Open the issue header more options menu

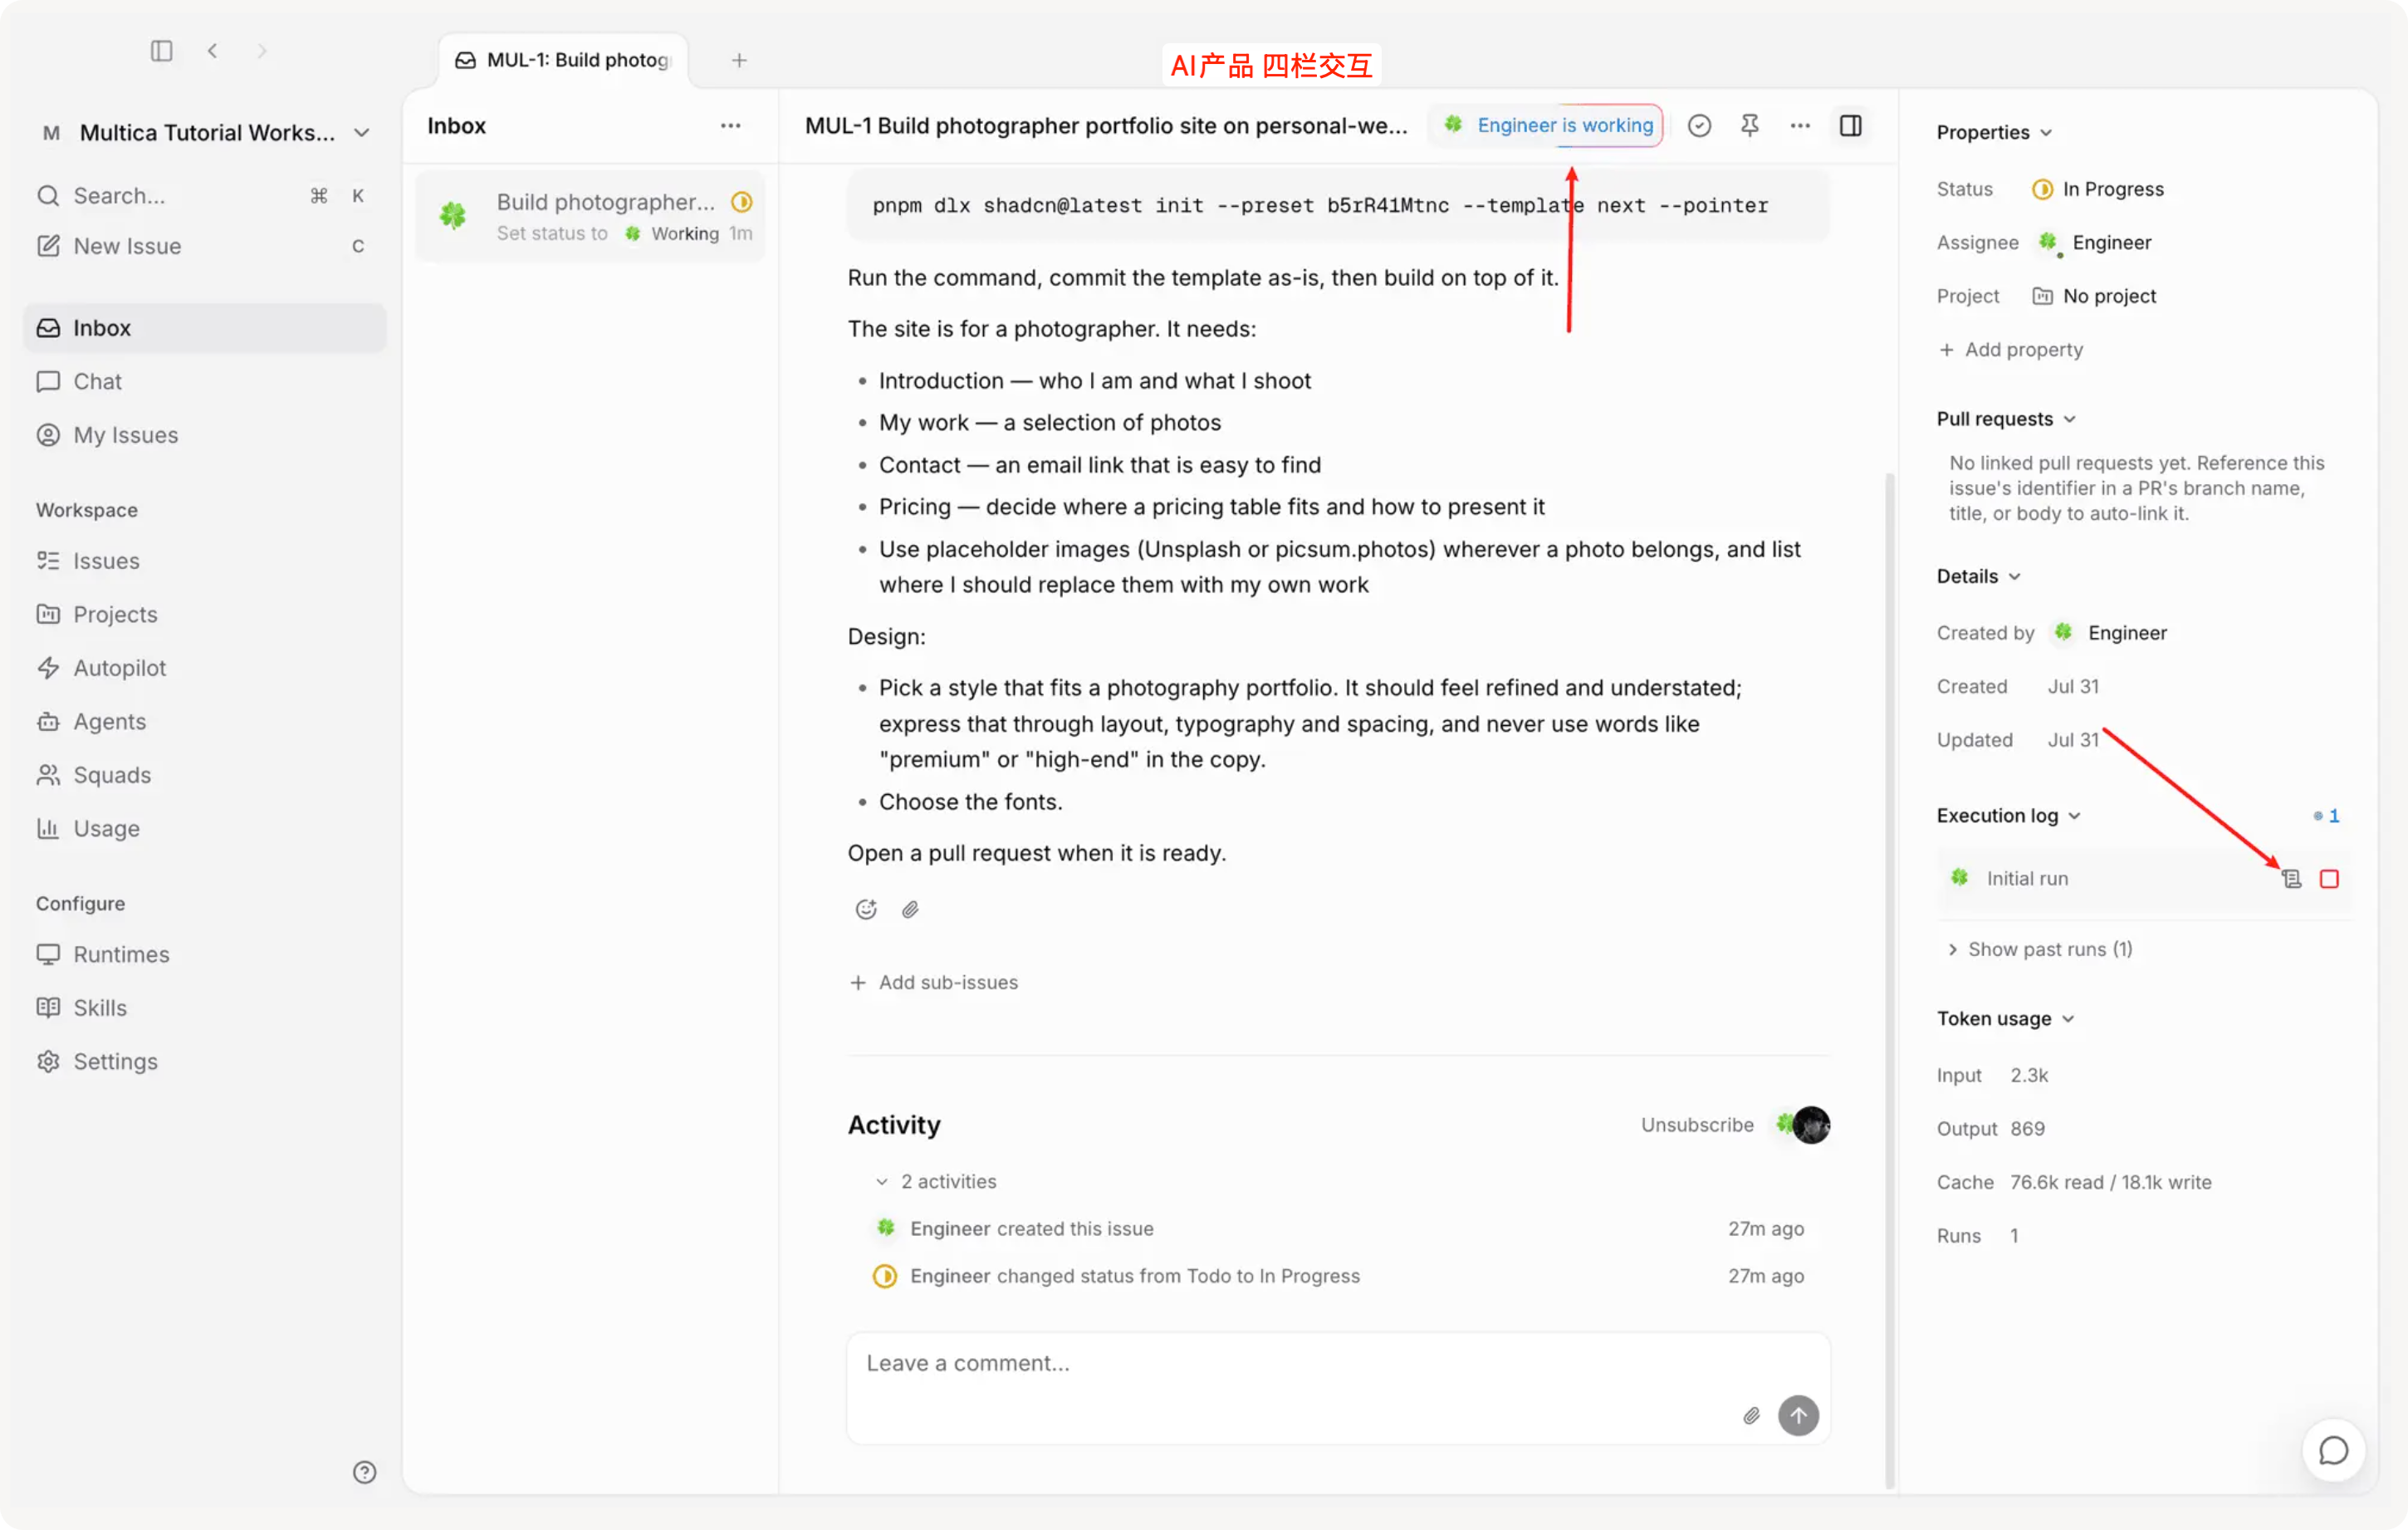[x=1800, y=125]
